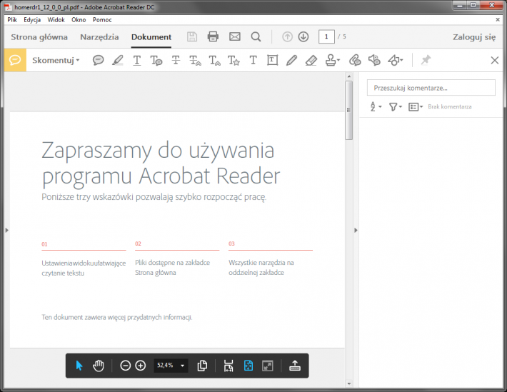Switch to Dokument tab
This screenshot has height=392, width=507.
point(151,37)
